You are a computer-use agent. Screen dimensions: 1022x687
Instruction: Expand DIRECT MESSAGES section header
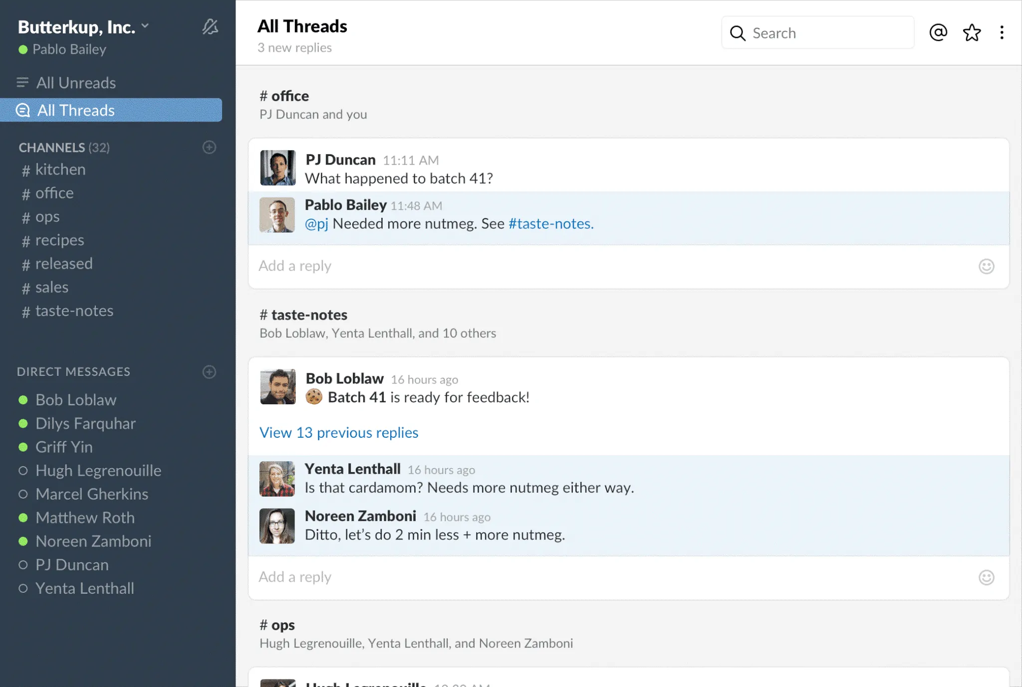coord(73,371)
